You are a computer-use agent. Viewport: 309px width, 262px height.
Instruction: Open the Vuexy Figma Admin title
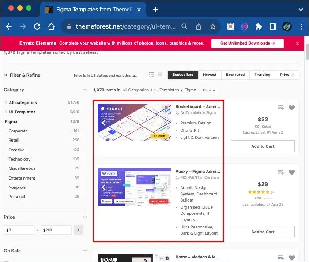click(198, 171)
